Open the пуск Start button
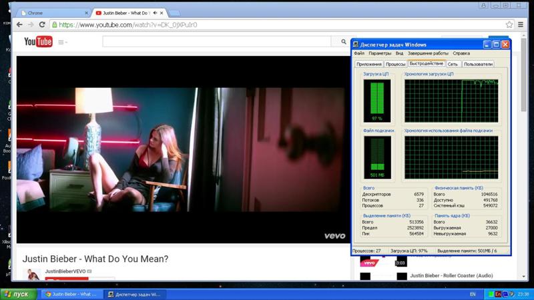534x300 pixels. (x=19, y=294)
